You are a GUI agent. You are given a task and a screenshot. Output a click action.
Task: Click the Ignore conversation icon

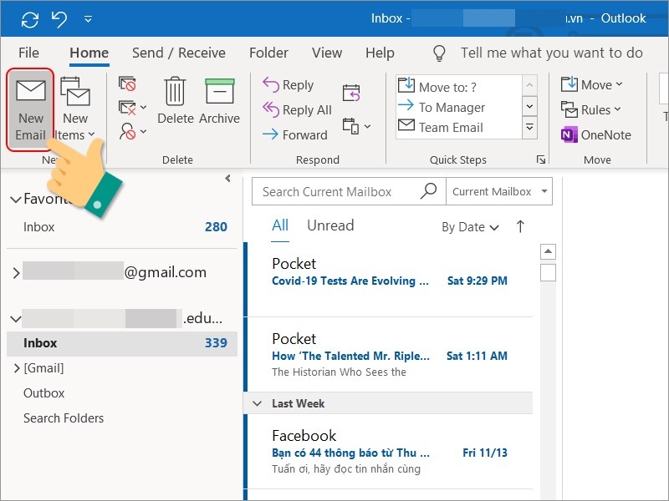(x=127, y=84)
